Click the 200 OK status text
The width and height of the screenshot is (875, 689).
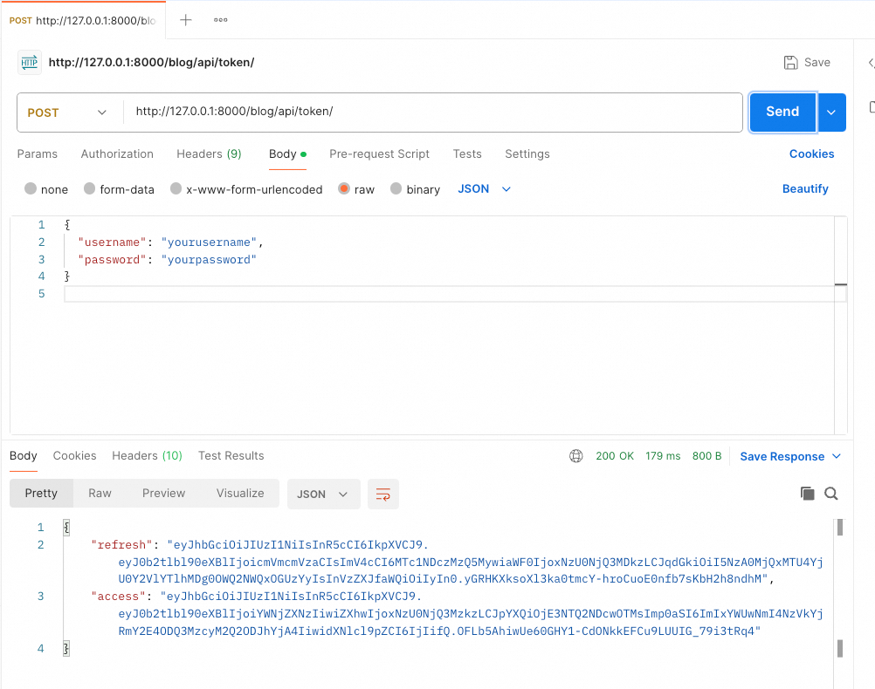615,456
